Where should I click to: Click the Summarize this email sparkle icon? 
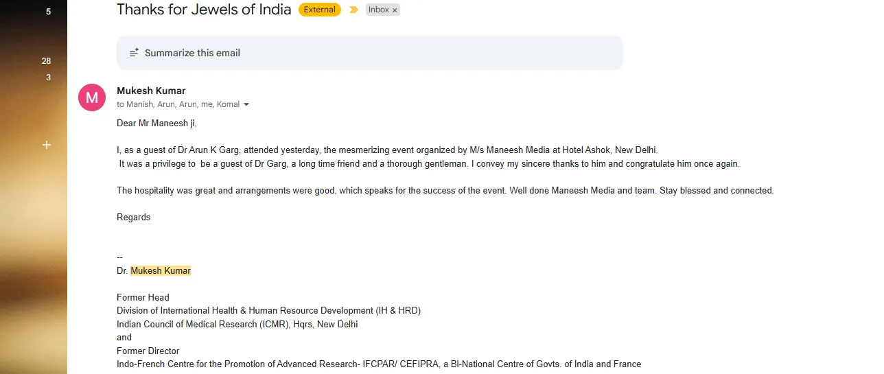click(x=134, y=53)
